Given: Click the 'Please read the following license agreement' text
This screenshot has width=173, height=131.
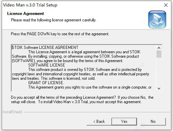Looking at the screenshot, I should click(54, 20).
